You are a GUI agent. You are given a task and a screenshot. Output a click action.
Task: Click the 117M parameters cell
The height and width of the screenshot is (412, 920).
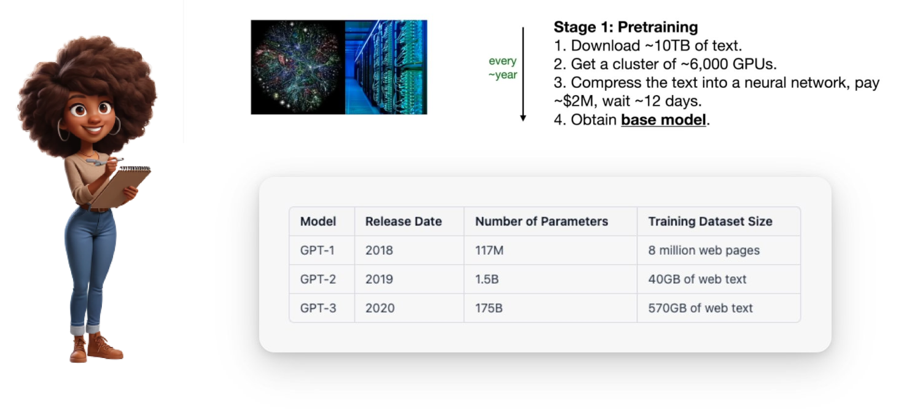tap(489, 251)
